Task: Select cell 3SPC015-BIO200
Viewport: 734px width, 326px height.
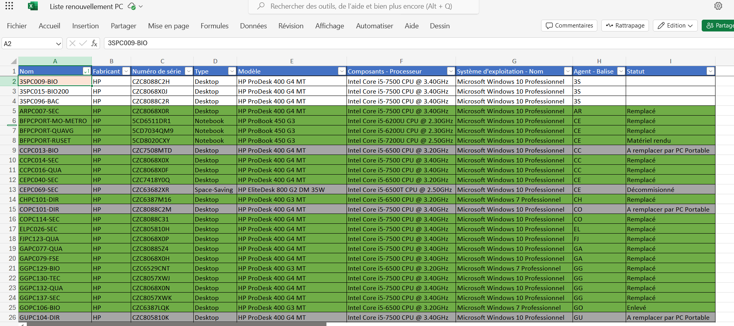Action: (55, 91)
